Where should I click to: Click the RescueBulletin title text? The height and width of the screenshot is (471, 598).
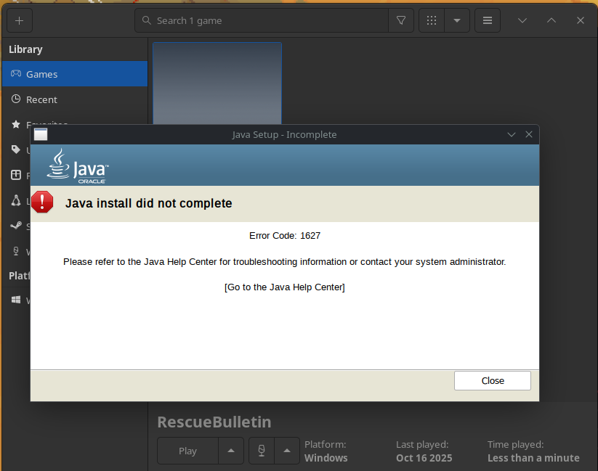point(214,422)
